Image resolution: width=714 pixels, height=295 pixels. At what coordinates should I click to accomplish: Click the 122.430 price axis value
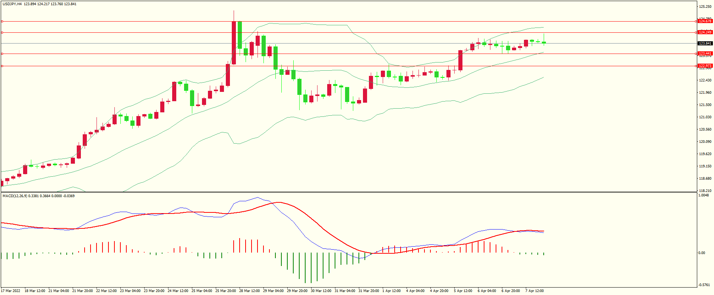pos(705,80)
